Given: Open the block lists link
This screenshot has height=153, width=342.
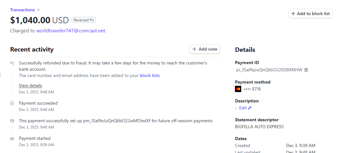Looking at the screenshot, I should 150,75.
